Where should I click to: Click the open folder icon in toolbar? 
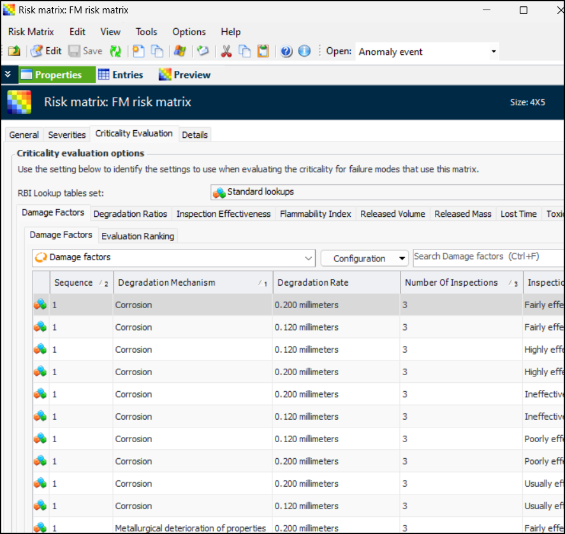point(14,52)
